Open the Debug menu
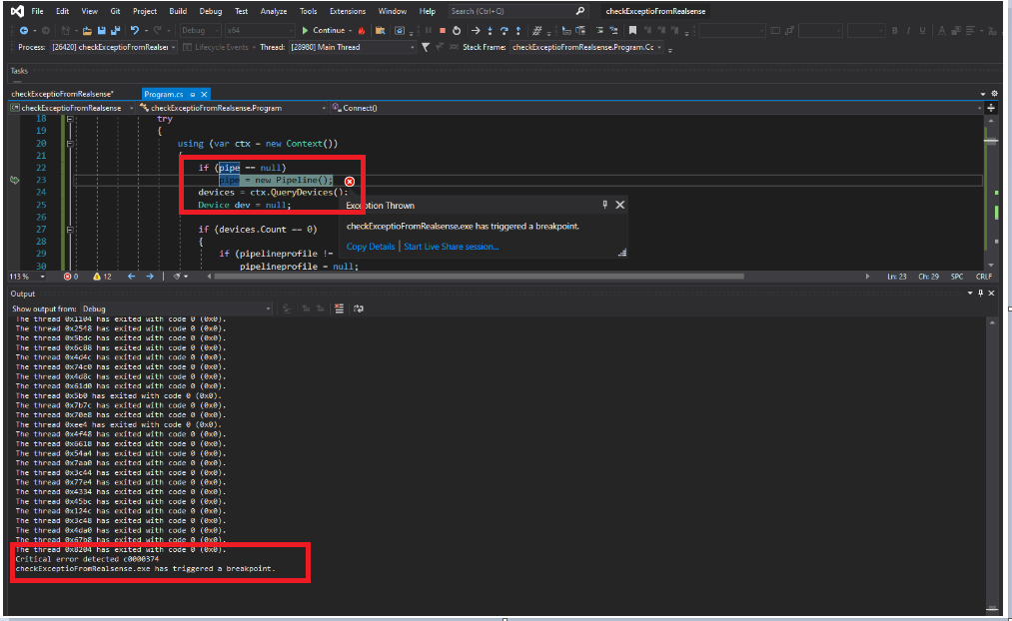The image size is (1012, 621). [x=211, y=11]
